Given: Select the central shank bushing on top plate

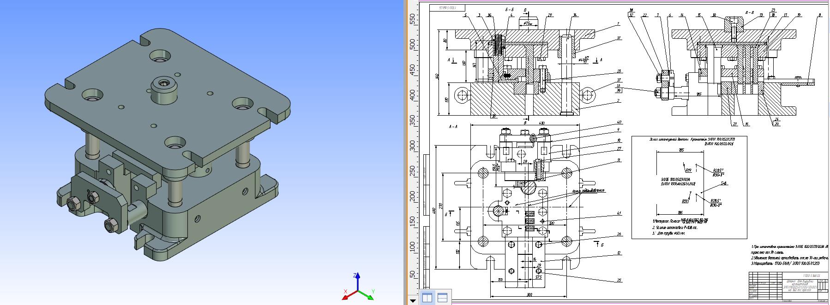Looking at the screenshot, I should pos(164,91).
